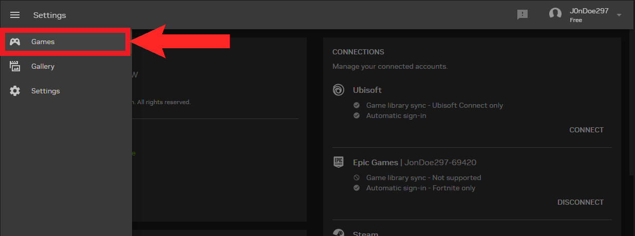Click the Ubisoft logo icon

339,90
